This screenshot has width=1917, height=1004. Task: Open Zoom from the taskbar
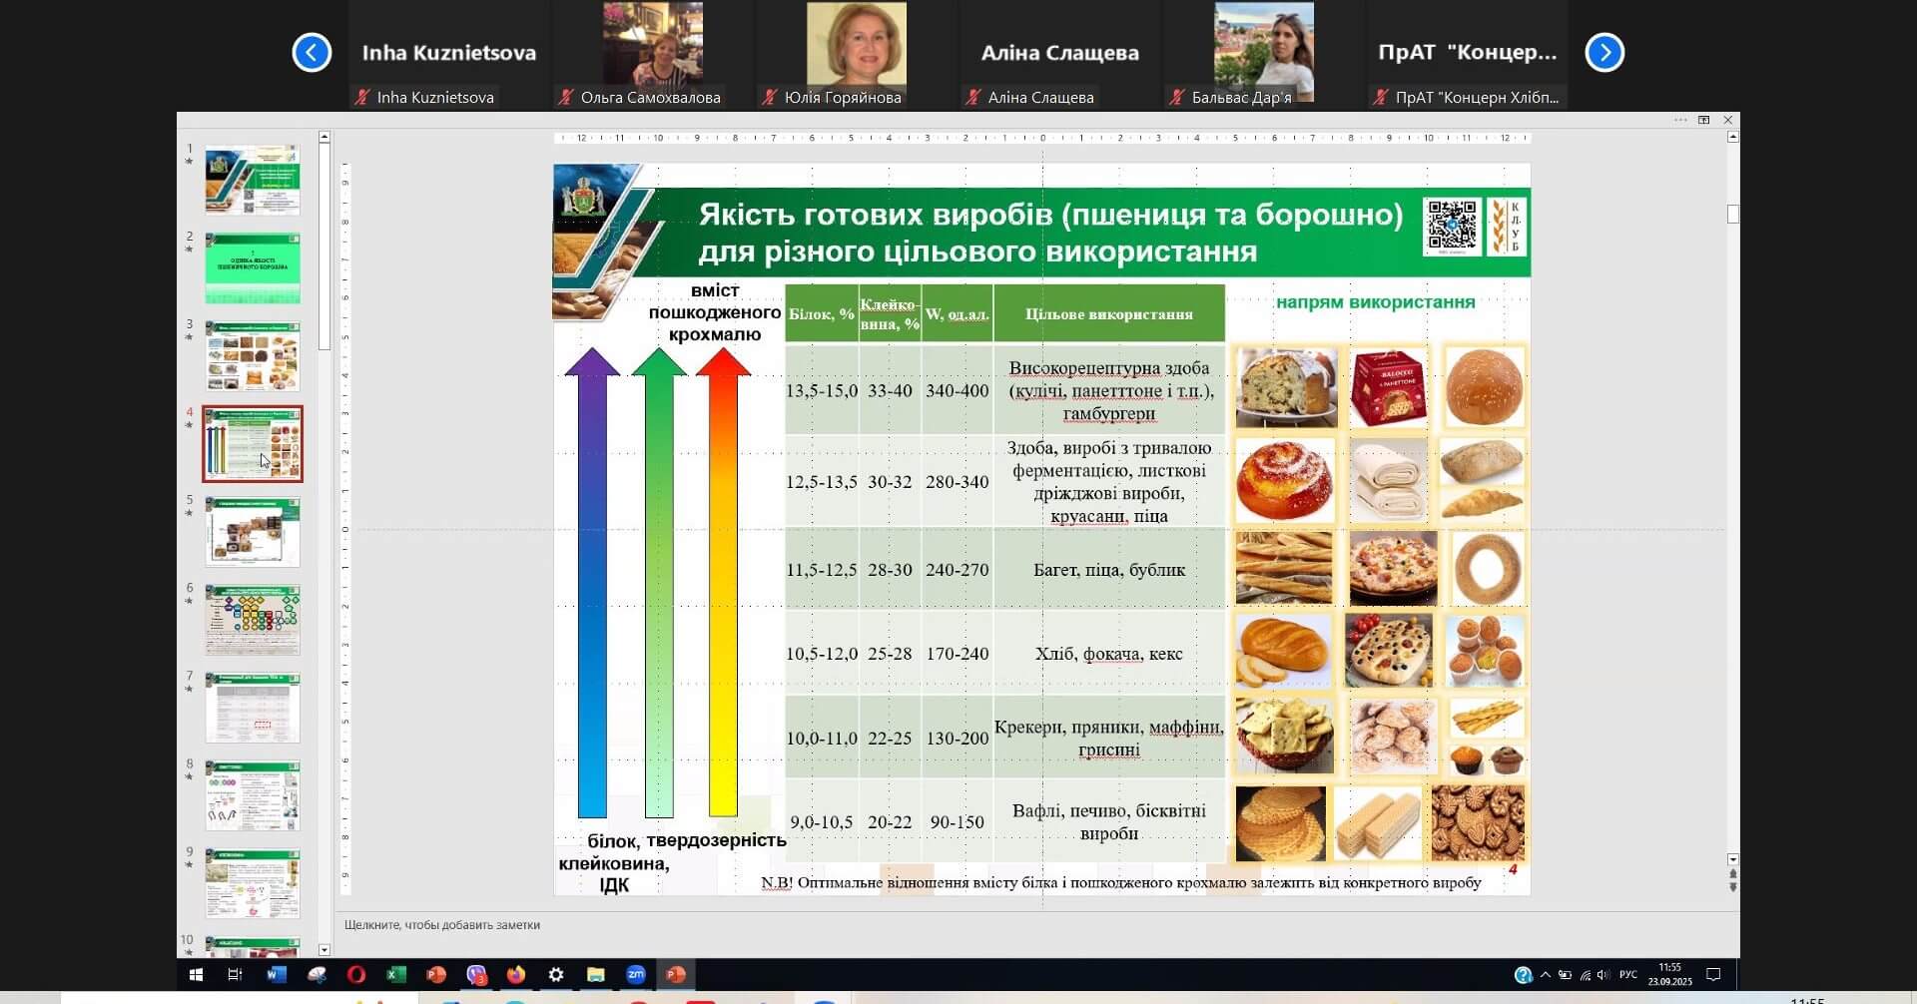[x=636, y=975]
